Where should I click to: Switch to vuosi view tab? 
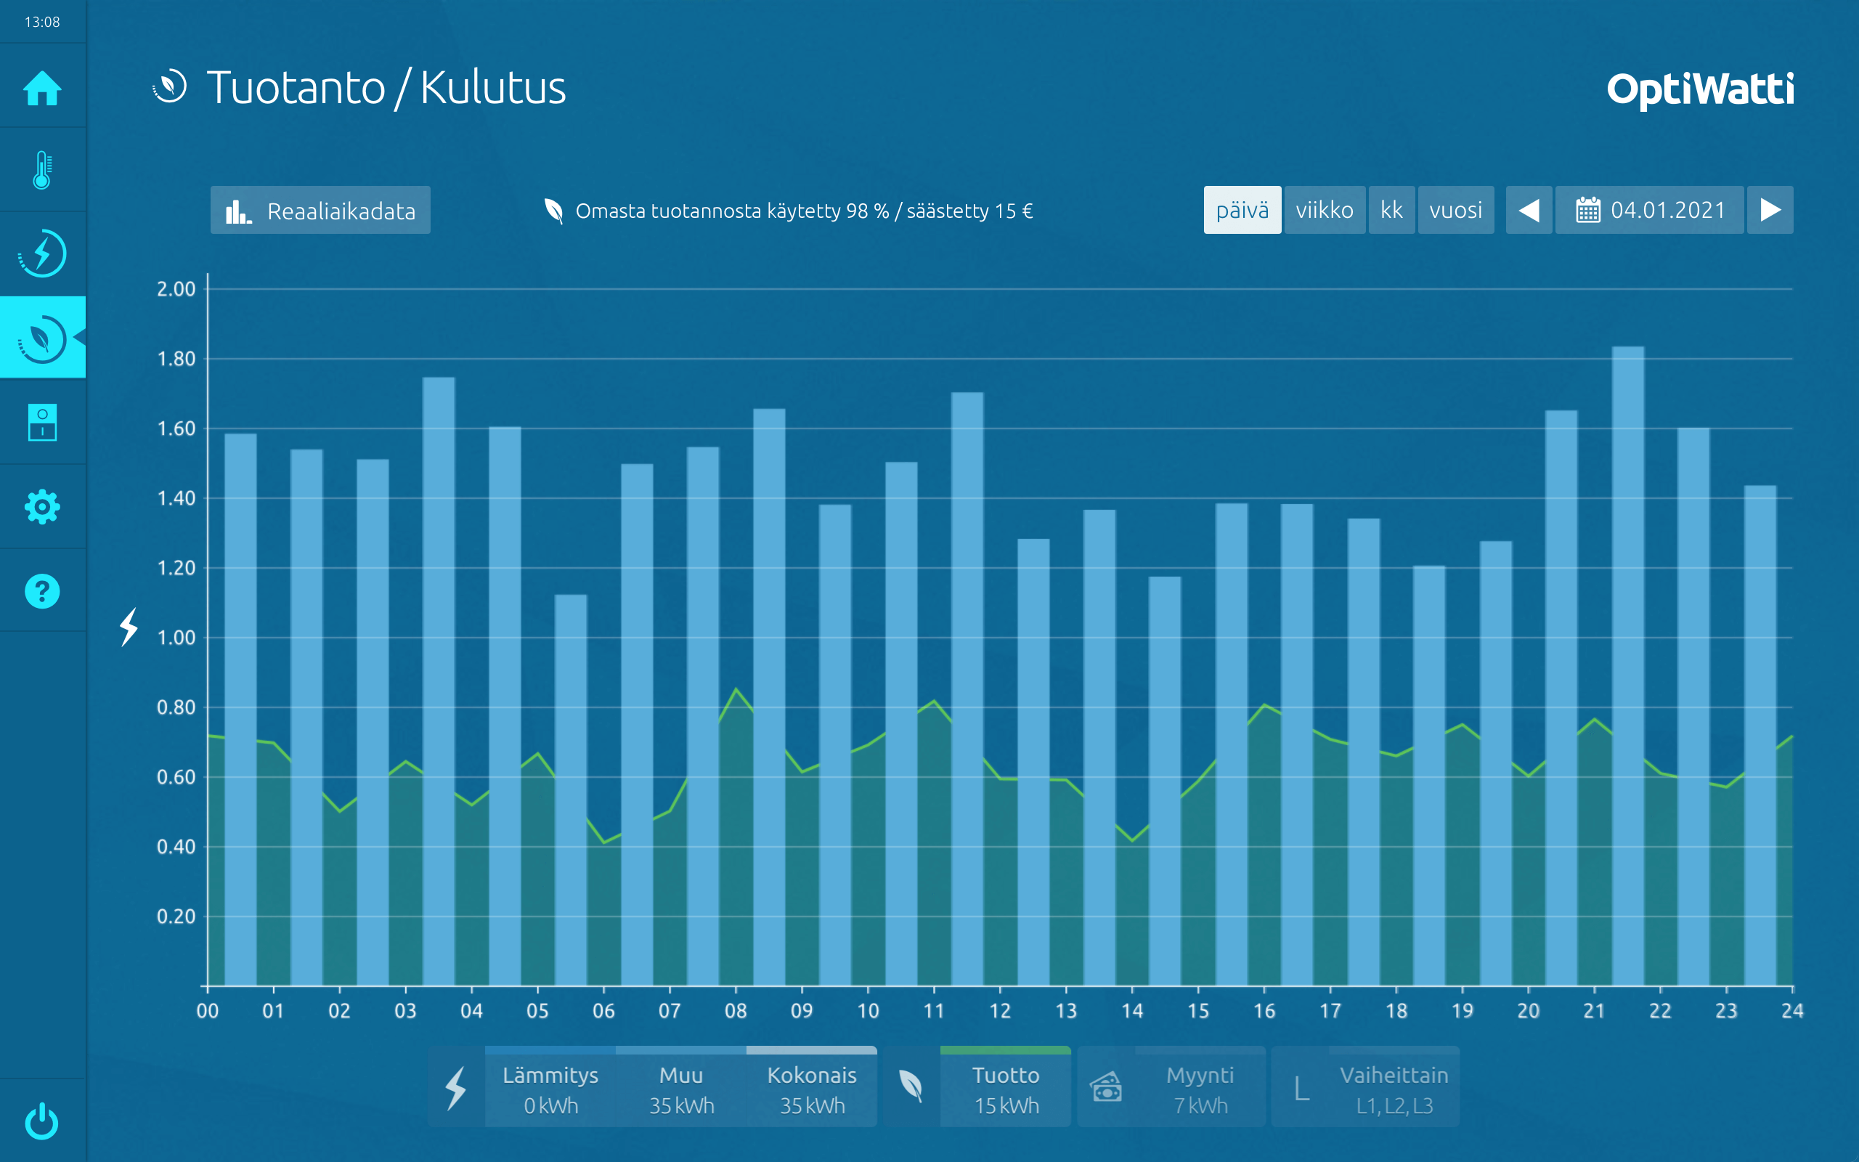coord(1455,210)
